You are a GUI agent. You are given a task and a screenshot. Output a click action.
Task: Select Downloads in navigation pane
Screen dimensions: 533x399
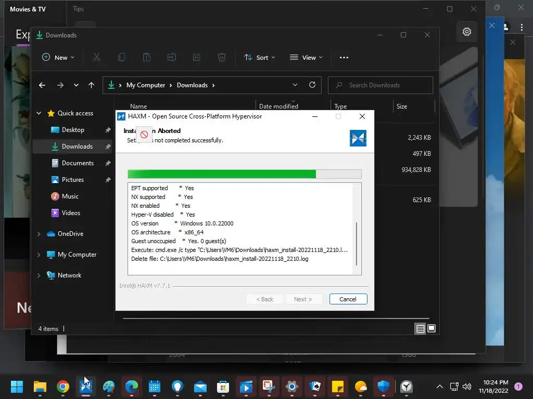[77, 146]
